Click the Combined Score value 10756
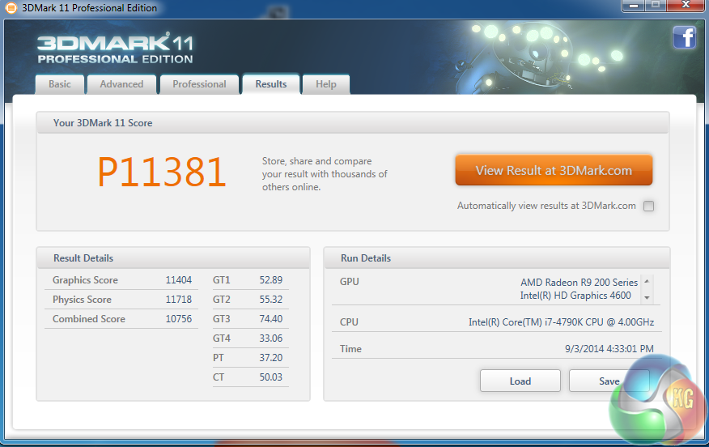 coord(179,319)
